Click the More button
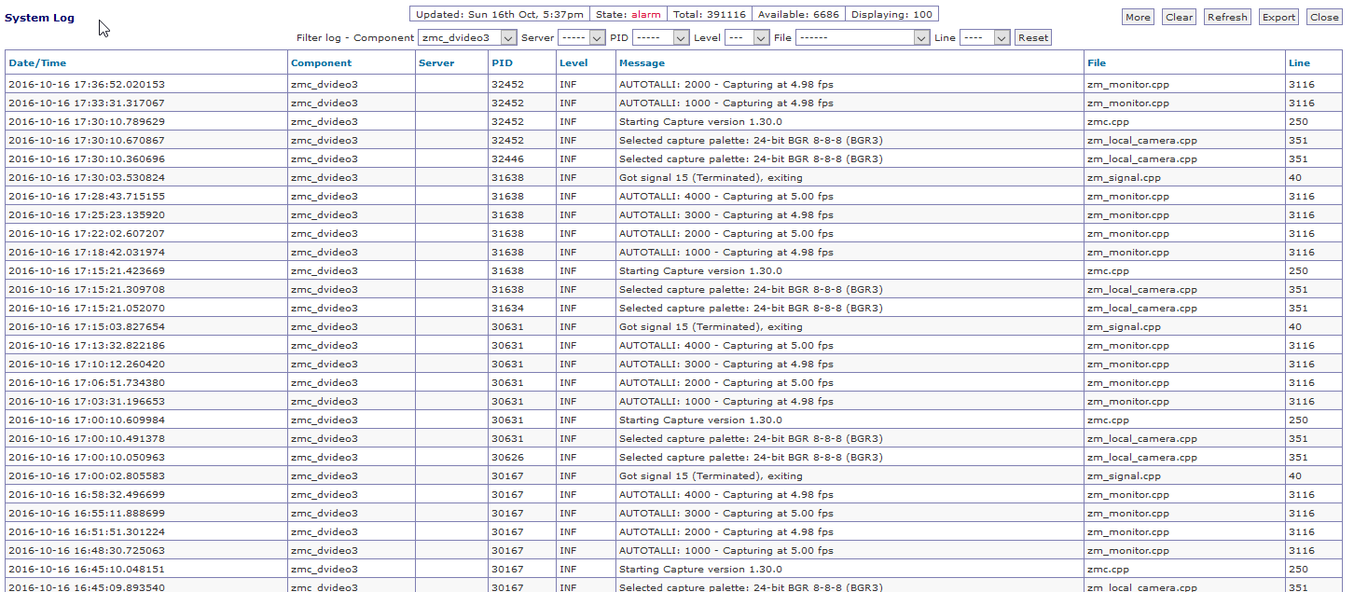The height and width of the screenshot is (592, 1354). tap(1138, 17)
